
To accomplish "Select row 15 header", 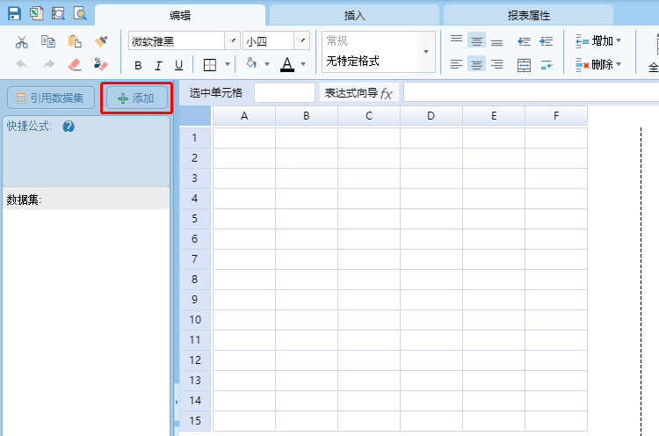I will point(194,421).
